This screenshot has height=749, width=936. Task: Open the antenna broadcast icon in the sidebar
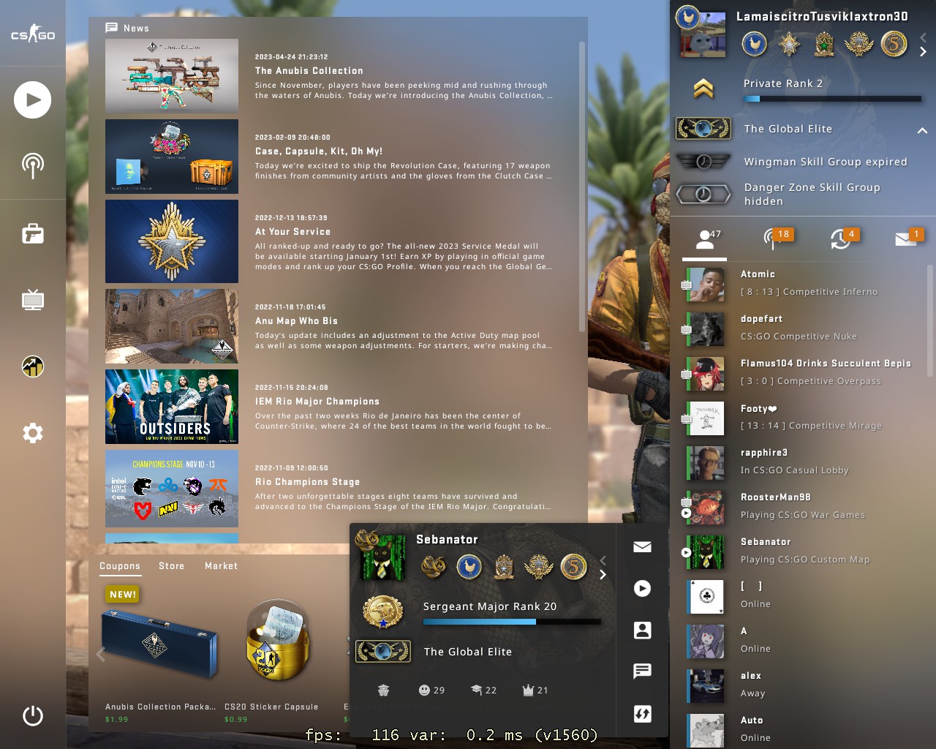(33, 165)
